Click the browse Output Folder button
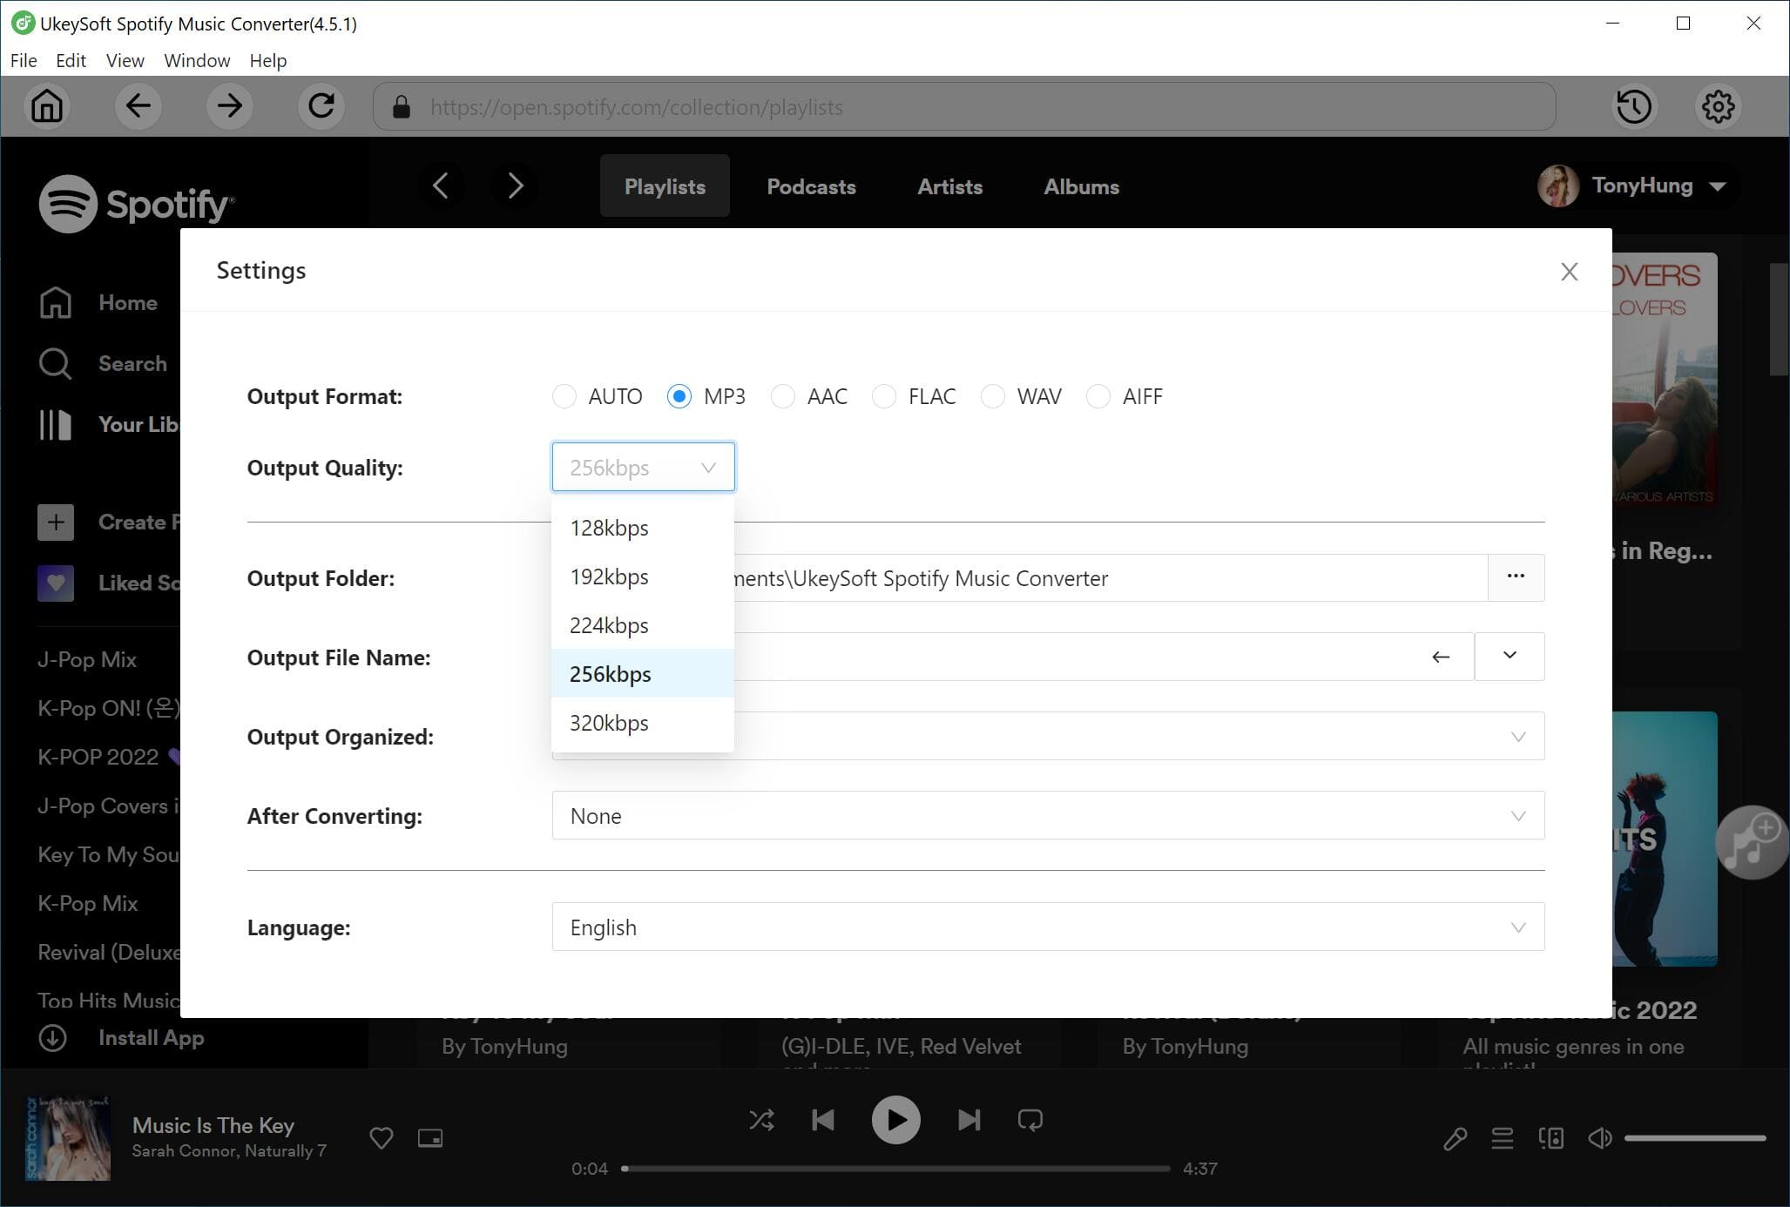Image resolution: width=1790 pixels, height=1207 pixels. (x=1516, y=577)
